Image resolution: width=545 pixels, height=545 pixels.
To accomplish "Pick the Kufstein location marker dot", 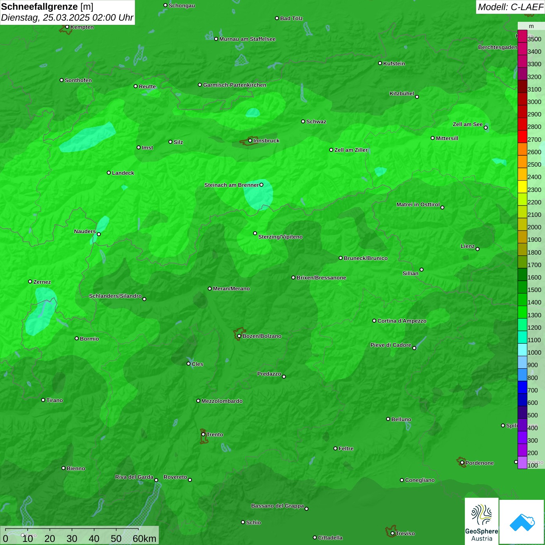I will tap(380, 63).
